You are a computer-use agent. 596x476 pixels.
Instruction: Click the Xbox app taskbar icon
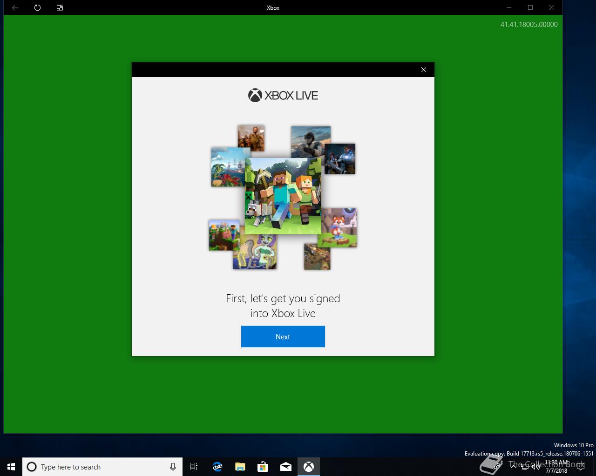[x=309, y=467]
